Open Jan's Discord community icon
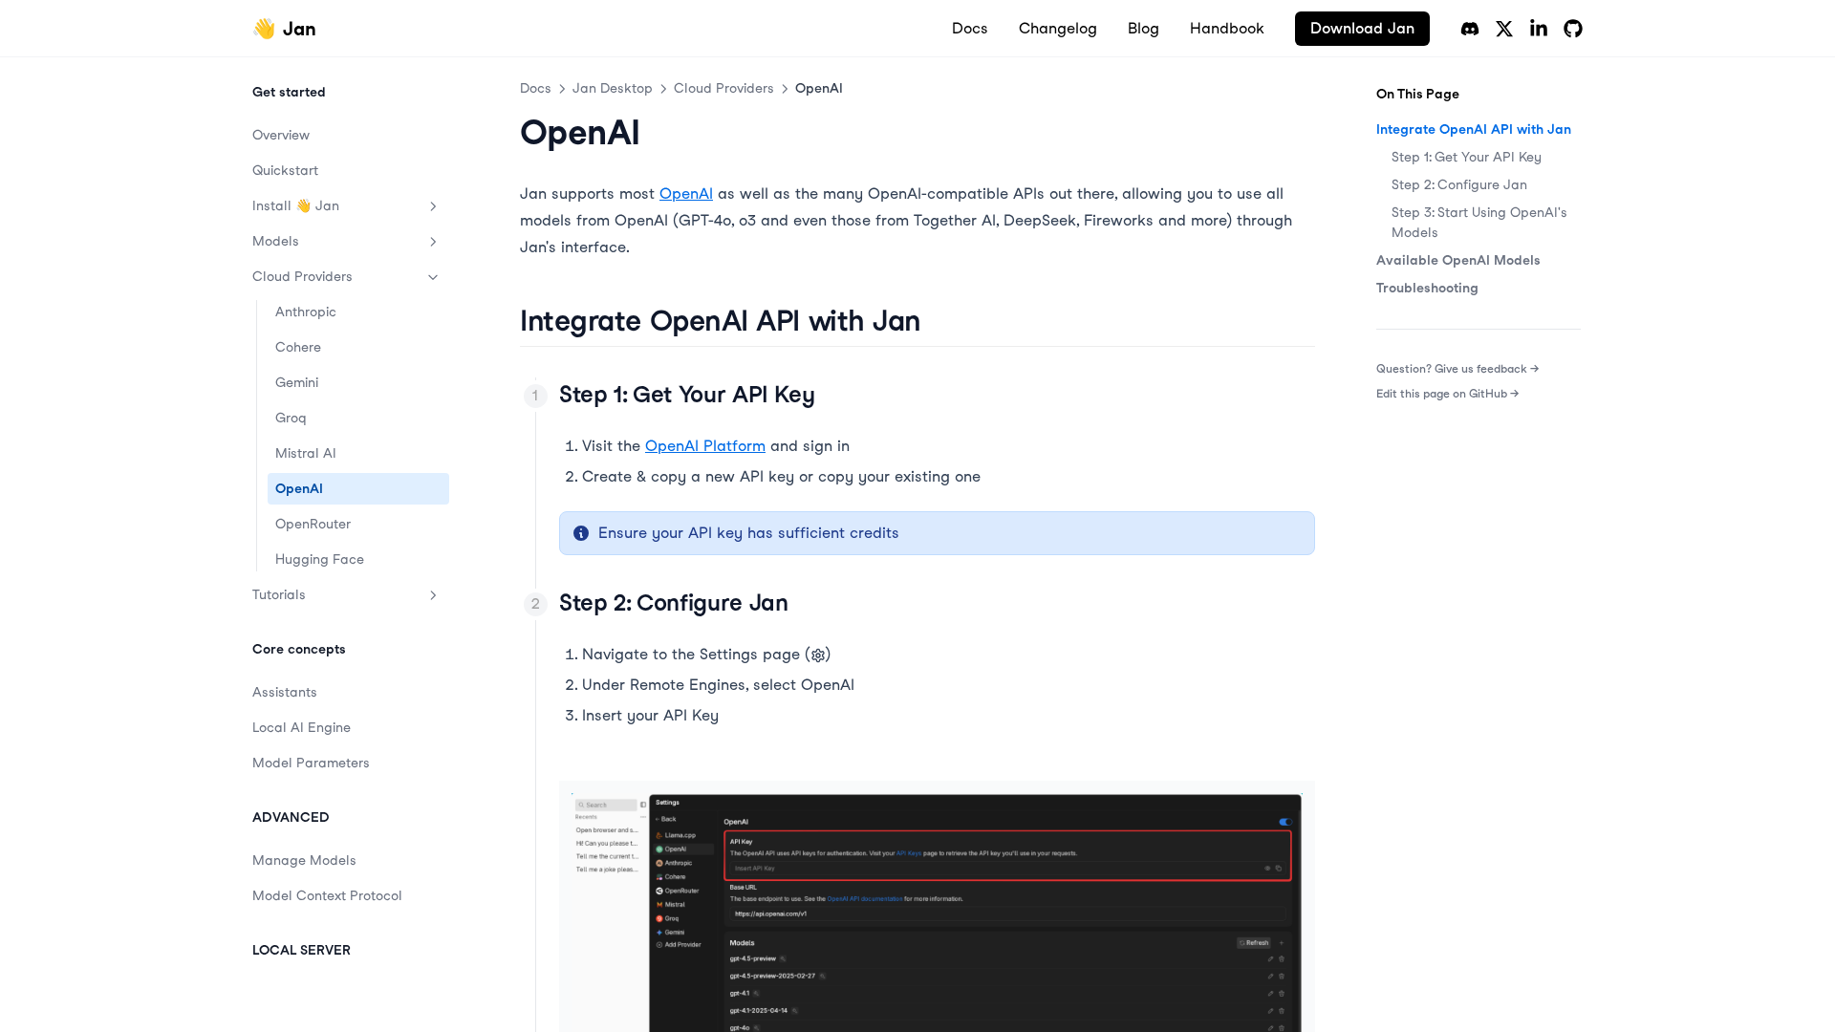 pos(1470,29)
